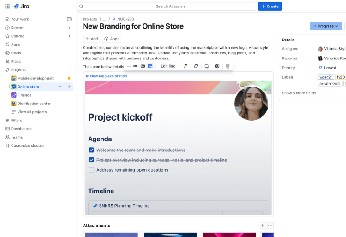The height and width of the screenshot is (237, 346).
Task: Open link settings gear icon
Action: pyautogui.click(x=217, y=66)
